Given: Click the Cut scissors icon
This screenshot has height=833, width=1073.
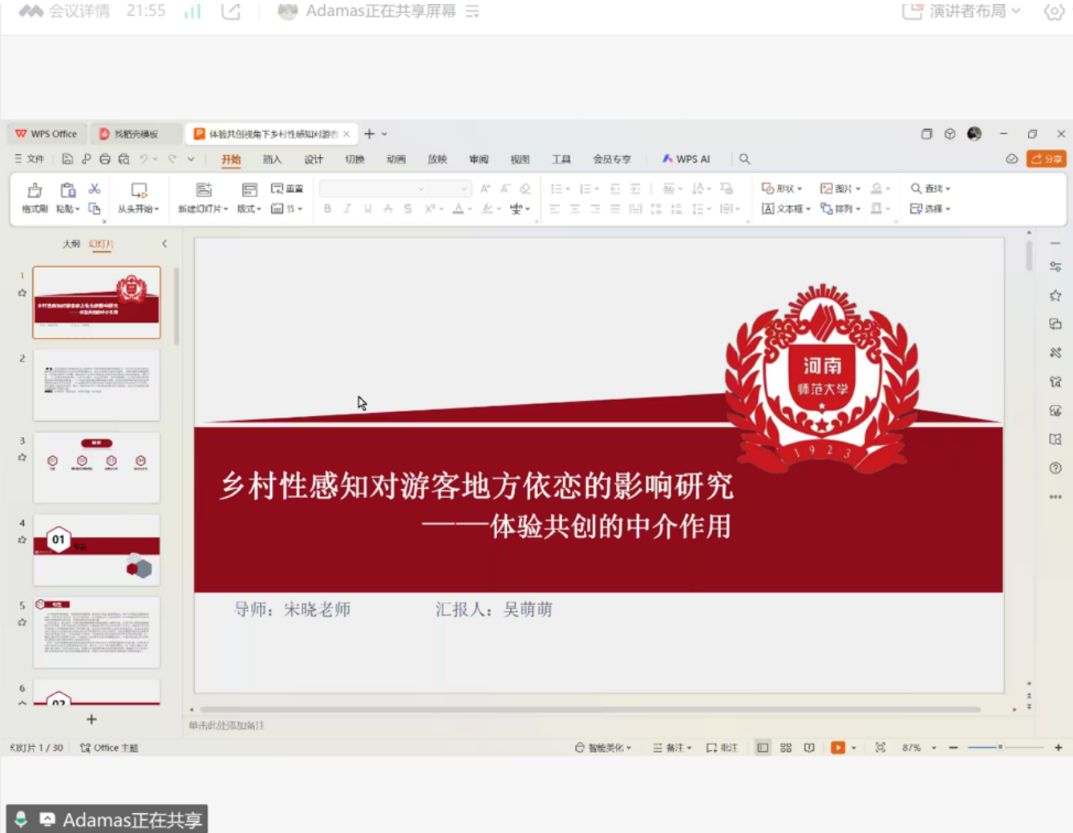Looking at the screenshot, I should coord(95,188).
